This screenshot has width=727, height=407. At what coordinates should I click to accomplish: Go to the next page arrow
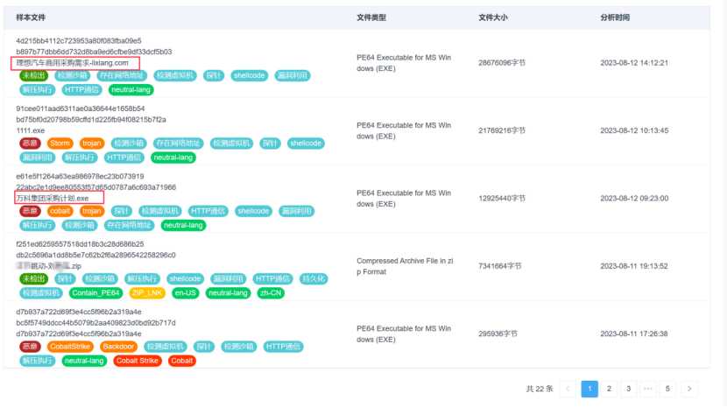tap(689, 389)
